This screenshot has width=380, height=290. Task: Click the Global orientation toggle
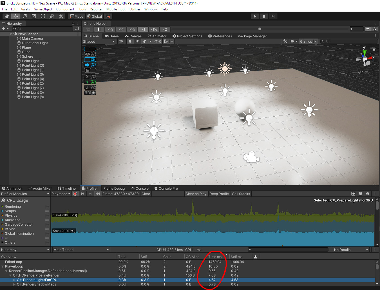tap(94, 16)
